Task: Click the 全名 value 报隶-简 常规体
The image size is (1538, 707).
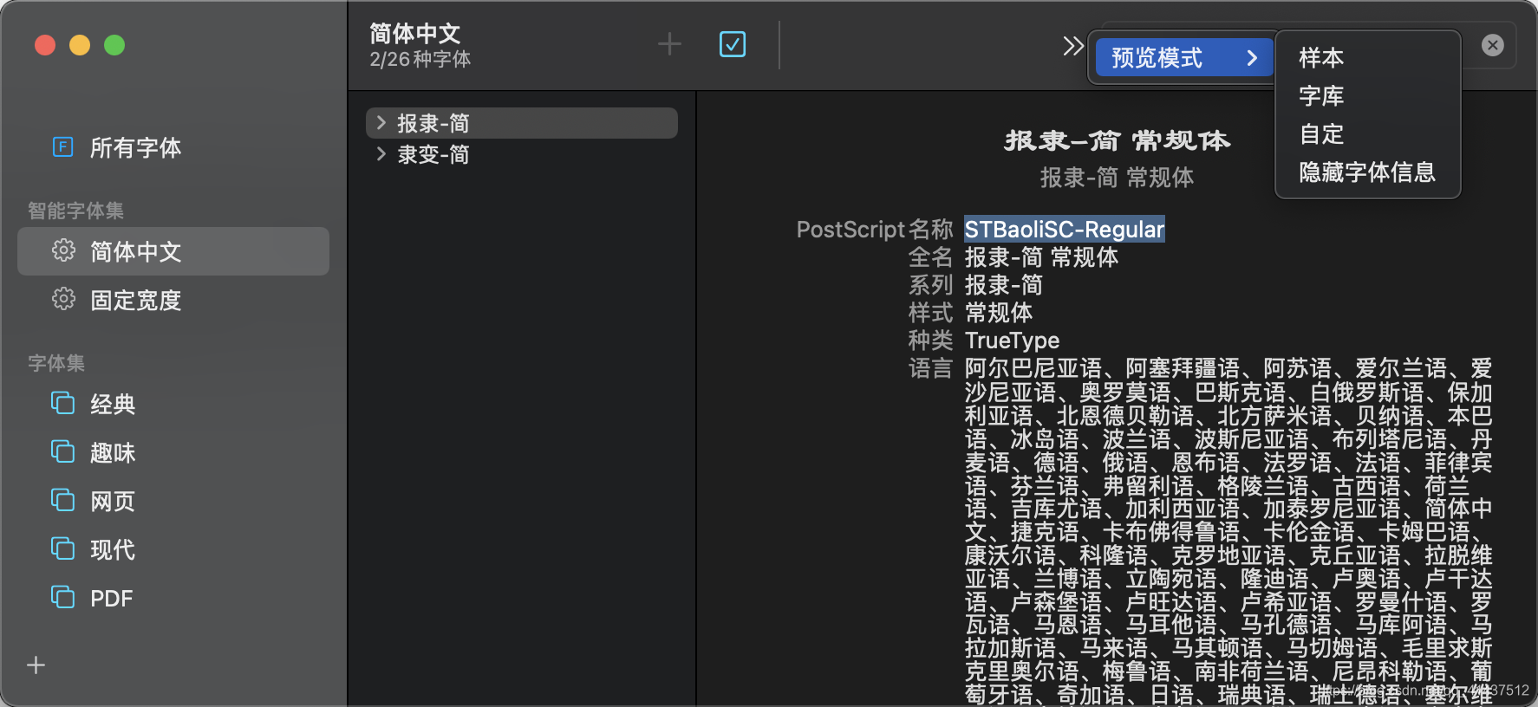Action: [1041, 257]
